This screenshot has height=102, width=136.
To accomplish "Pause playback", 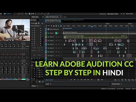I will (x=78, y=80).
